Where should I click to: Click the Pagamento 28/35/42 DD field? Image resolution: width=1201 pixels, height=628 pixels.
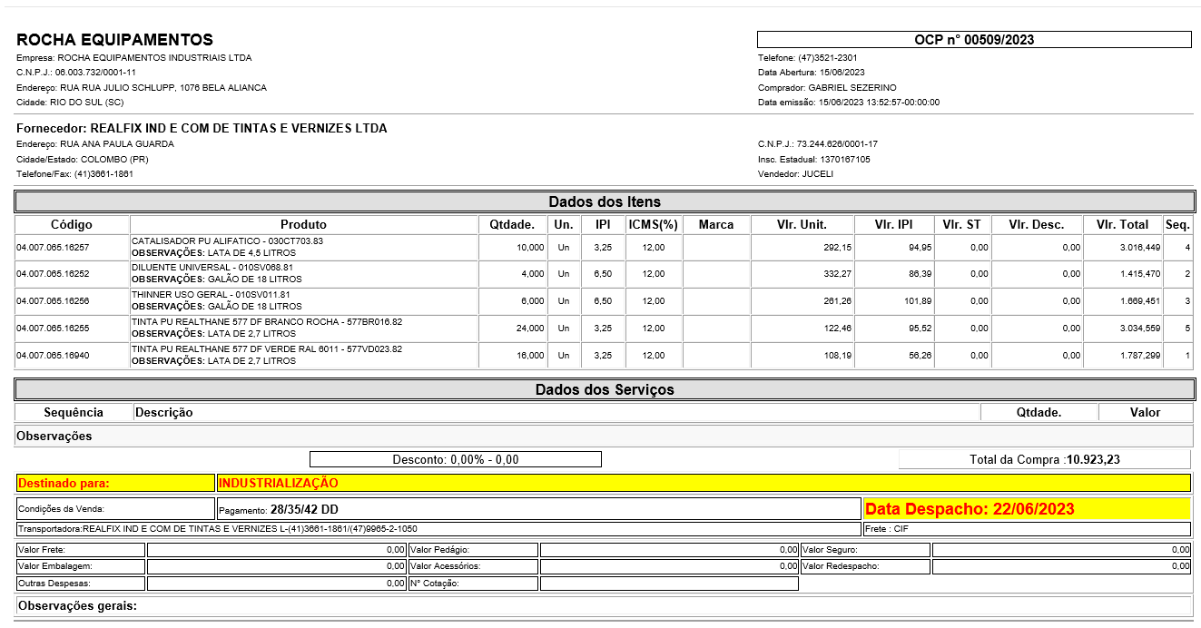(537, 509)
